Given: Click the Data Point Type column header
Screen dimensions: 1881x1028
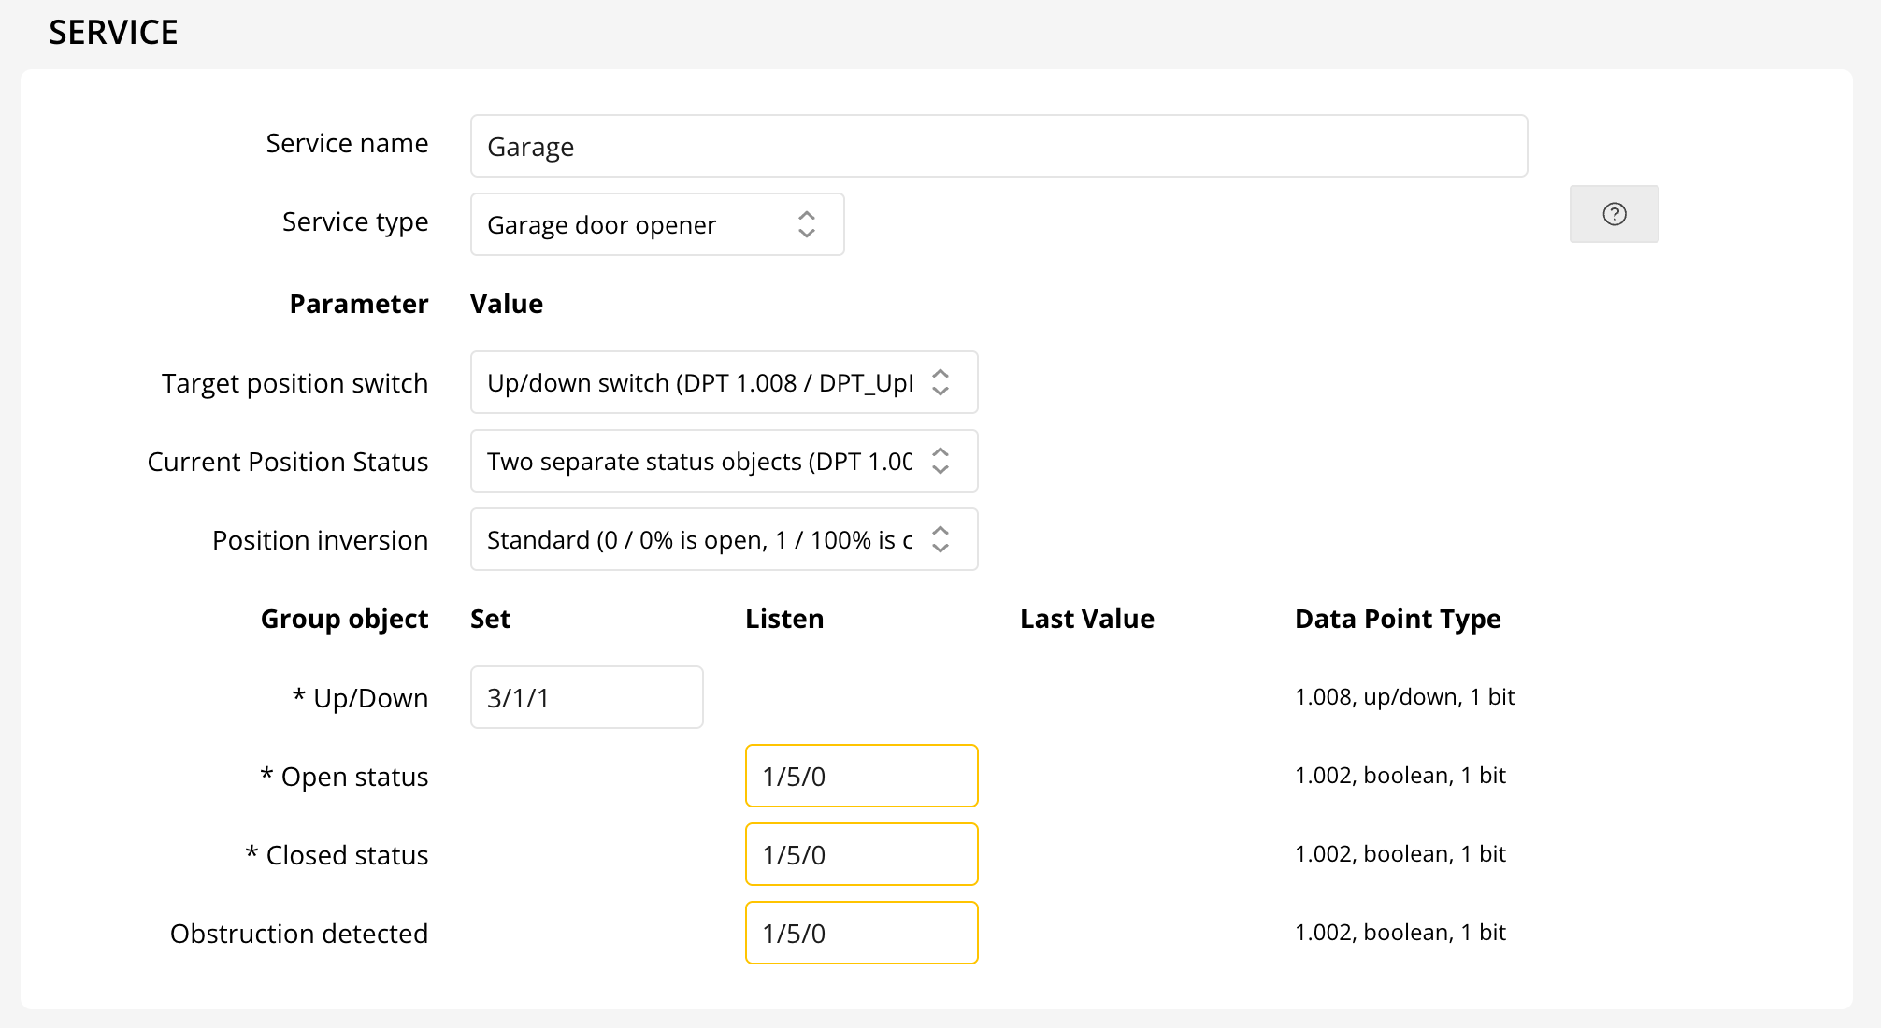Looking at the screenshot, I should coord(1397,618).
